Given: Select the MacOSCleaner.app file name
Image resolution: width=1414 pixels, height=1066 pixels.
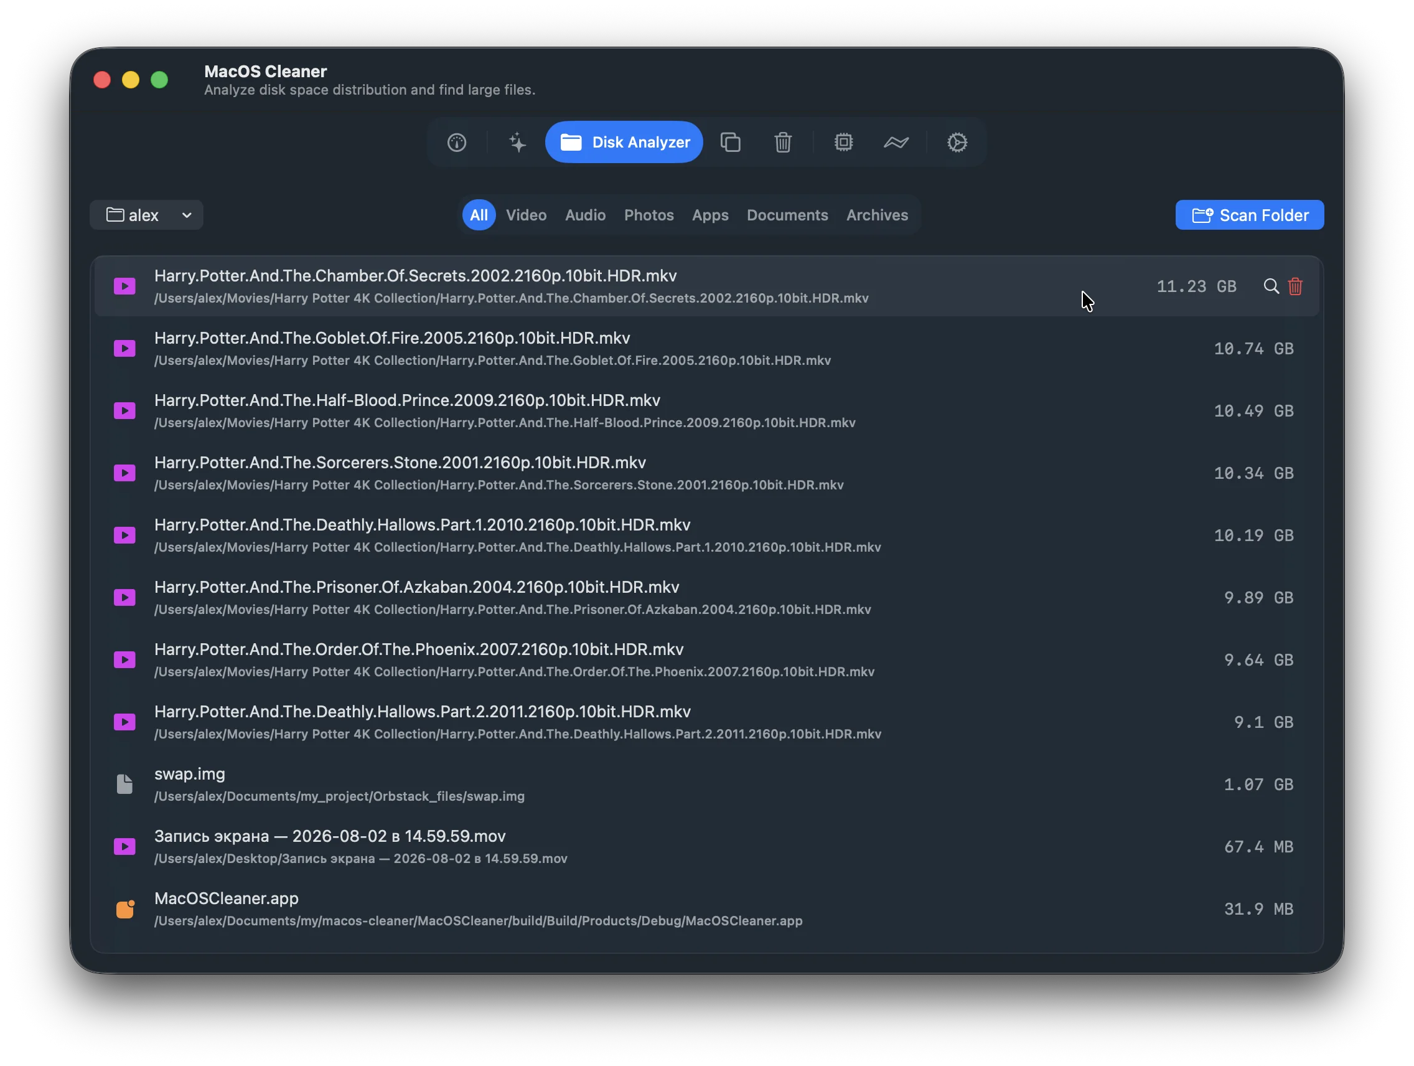Looking at the screenshot, I should [227, 899].
